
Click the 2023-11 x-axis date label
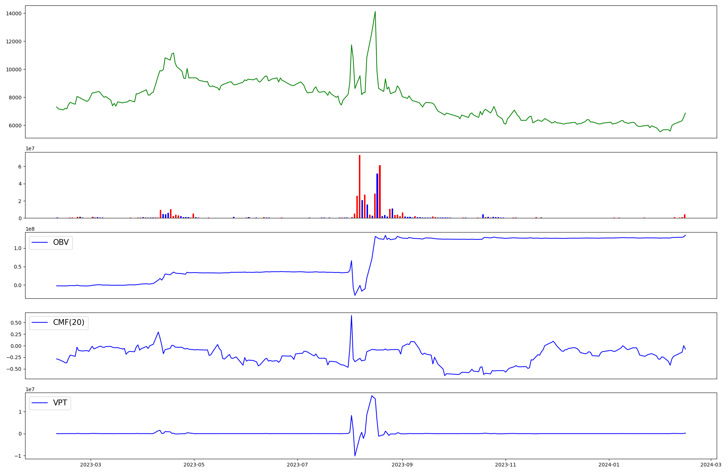(x=506, y=465)
